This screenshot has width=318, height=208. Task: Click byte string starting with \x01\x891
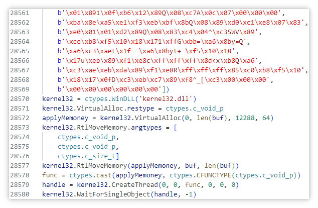(170, 13)
